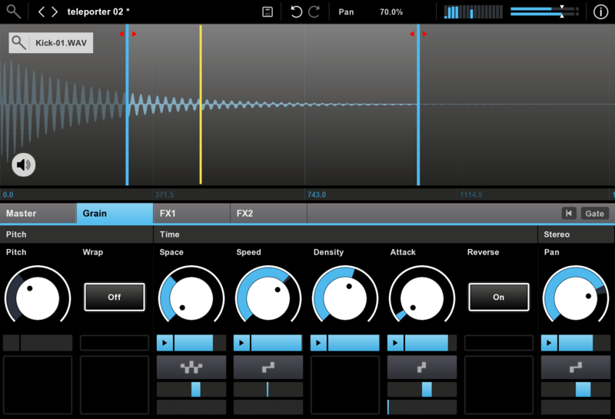Image resolution: width=615 pixels, height=419 pixels.
Task: Turn Wrap toggle from Off
Action: tap(114, 297)
